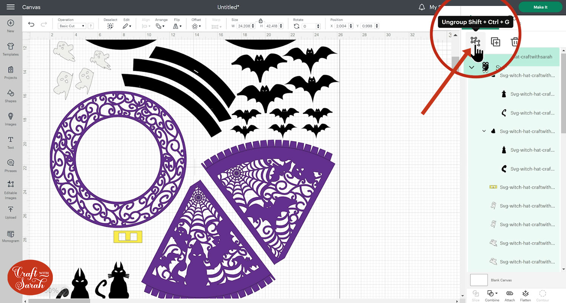Open the notifications bell menu
Viewport: 566px width, 303px height.
pos(422,6)
